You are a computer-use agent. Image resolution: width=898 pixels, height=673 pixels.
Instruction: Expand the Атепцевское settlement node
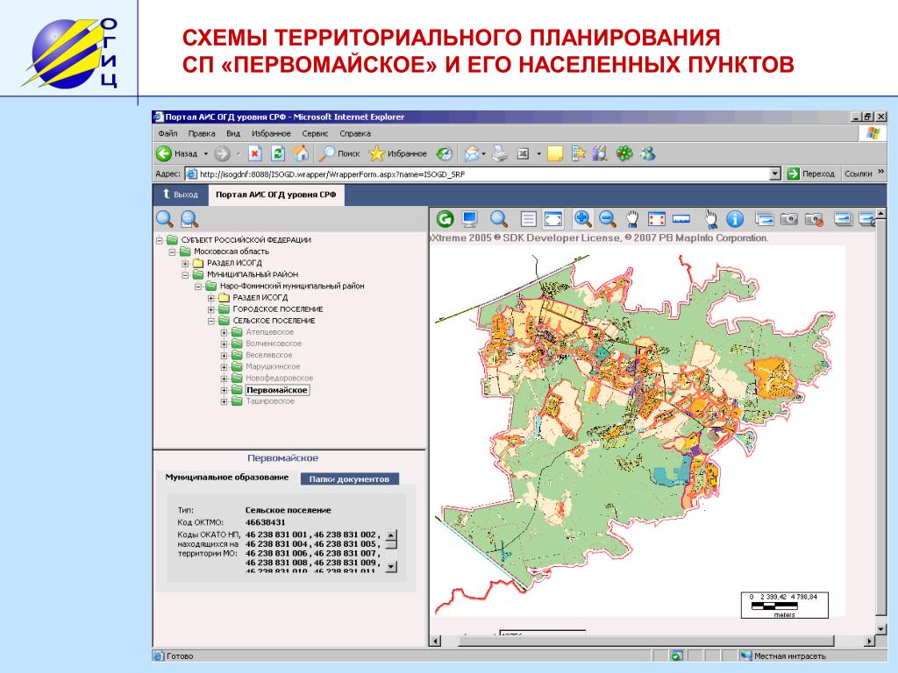point(224,332)
